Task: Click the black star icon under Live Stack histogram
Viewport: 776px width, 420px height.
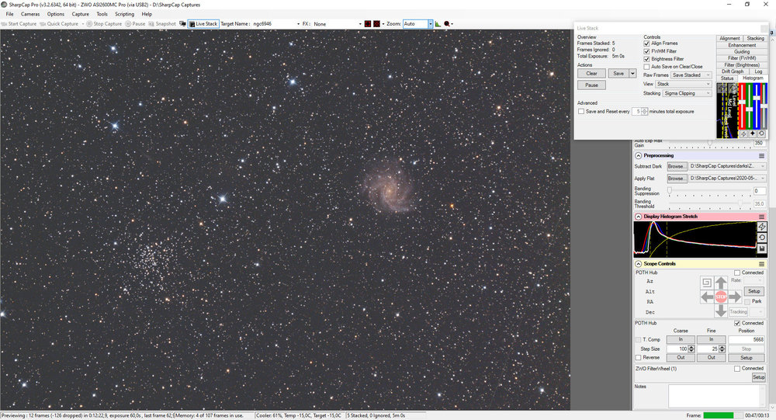Action: pyautogui.click(x=752, y=134)
